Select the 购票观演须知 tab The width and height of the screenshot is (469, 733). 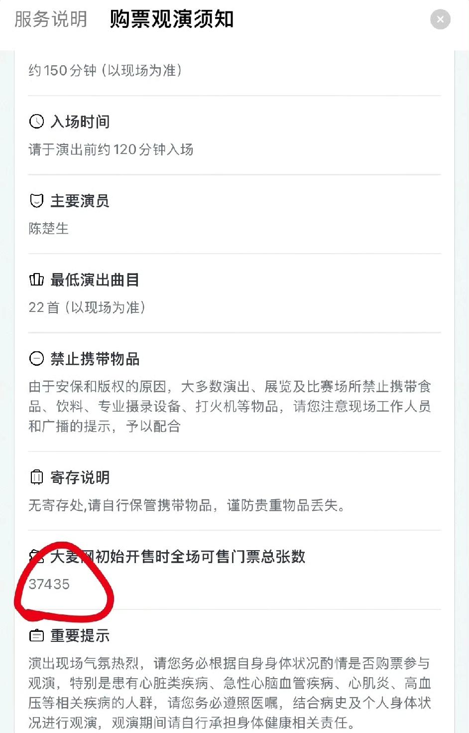172,19
